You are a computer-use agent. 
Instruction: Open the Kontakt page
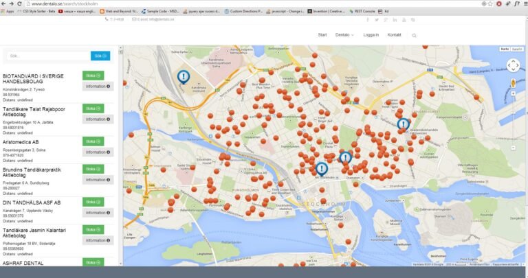[394, 35]
